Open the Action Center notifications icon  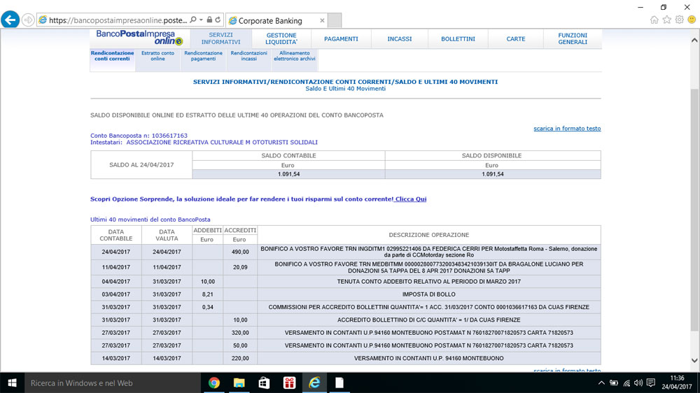651,383
